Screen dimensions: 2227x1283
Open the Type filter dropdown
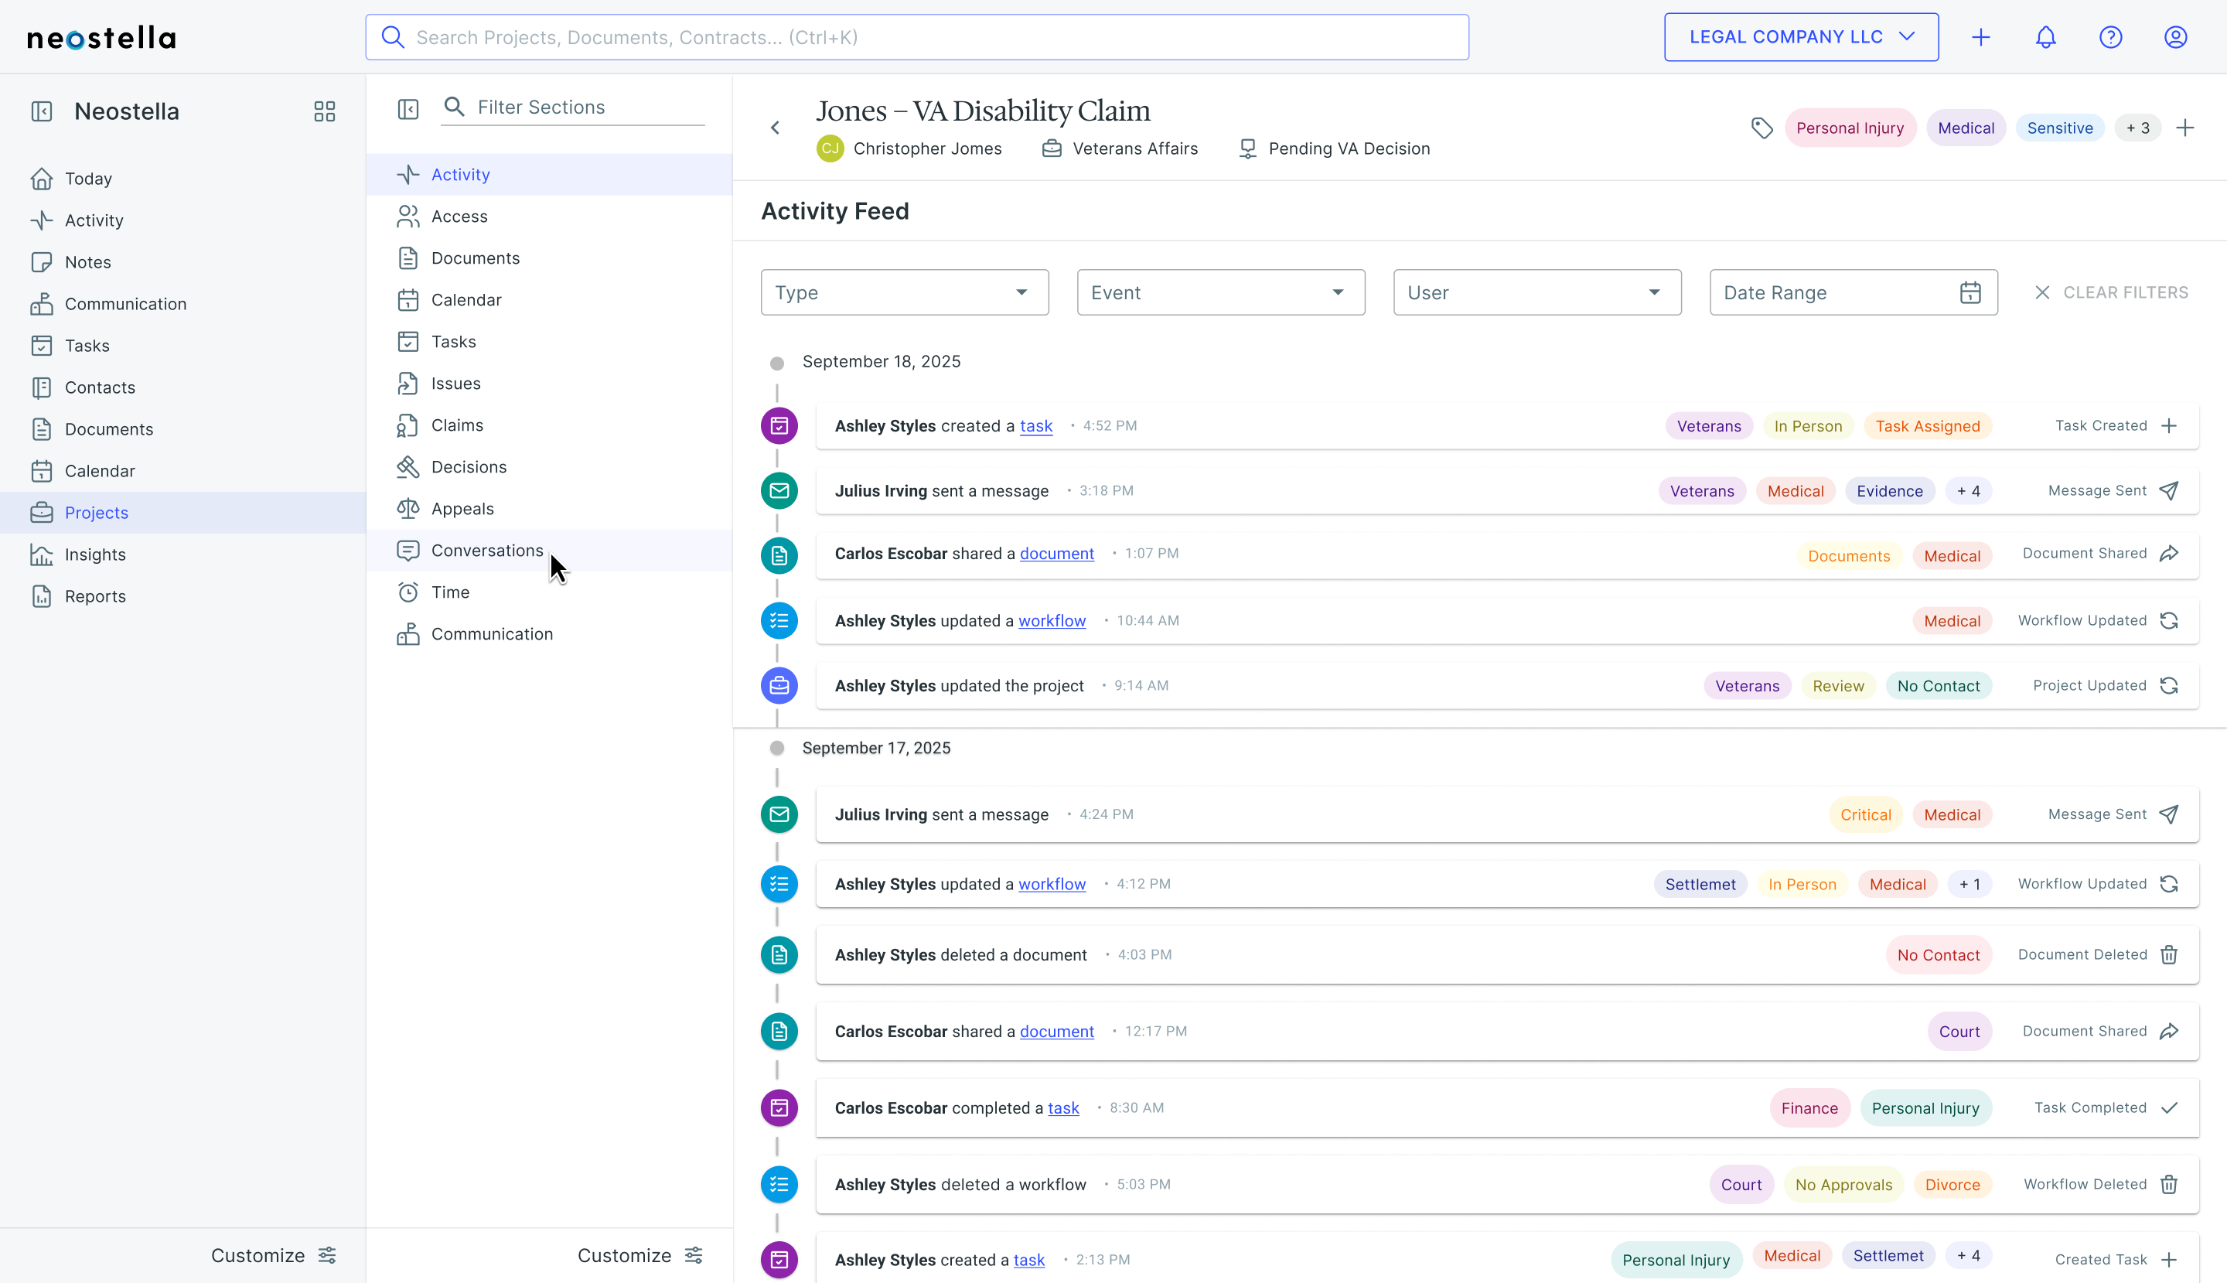click(904, 292)
